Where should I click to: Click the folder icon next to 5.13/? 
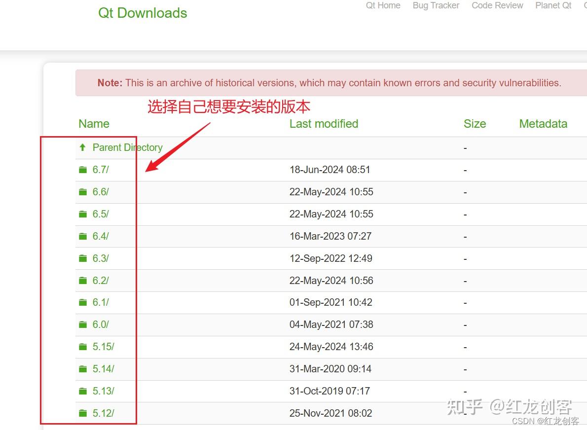82,391
